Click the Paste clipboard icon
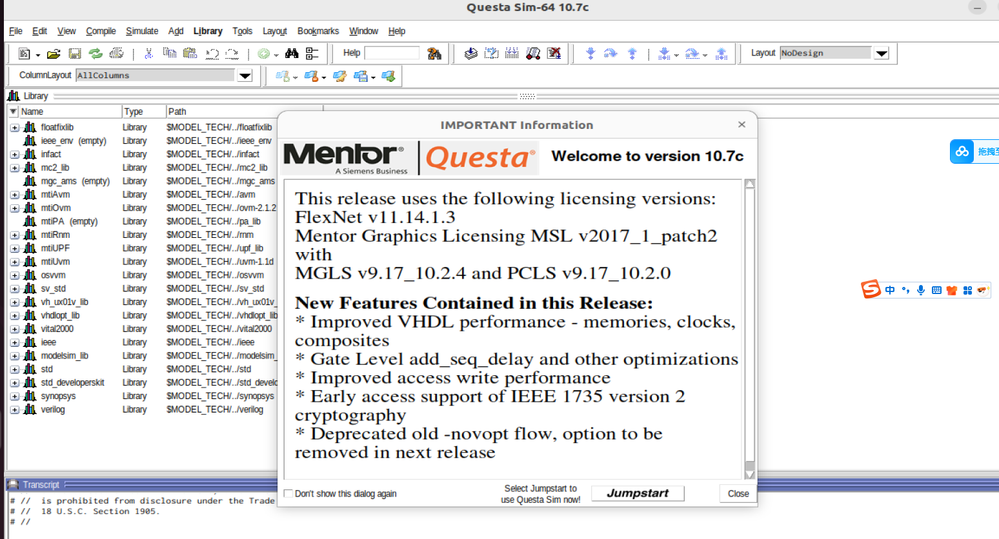999x539 pixels. pyautogui.click(x=190, y=54)
